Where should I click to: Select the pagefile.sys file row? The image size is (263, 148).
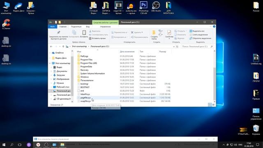point(124,98)
